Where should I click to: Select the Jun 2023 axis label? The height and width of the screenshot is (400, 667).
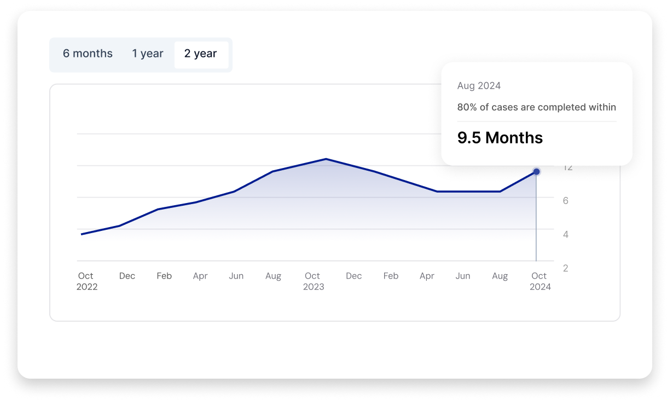click(236, 276)
